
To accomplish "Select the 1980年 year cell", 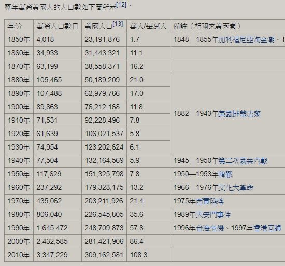I will [19, 214].
